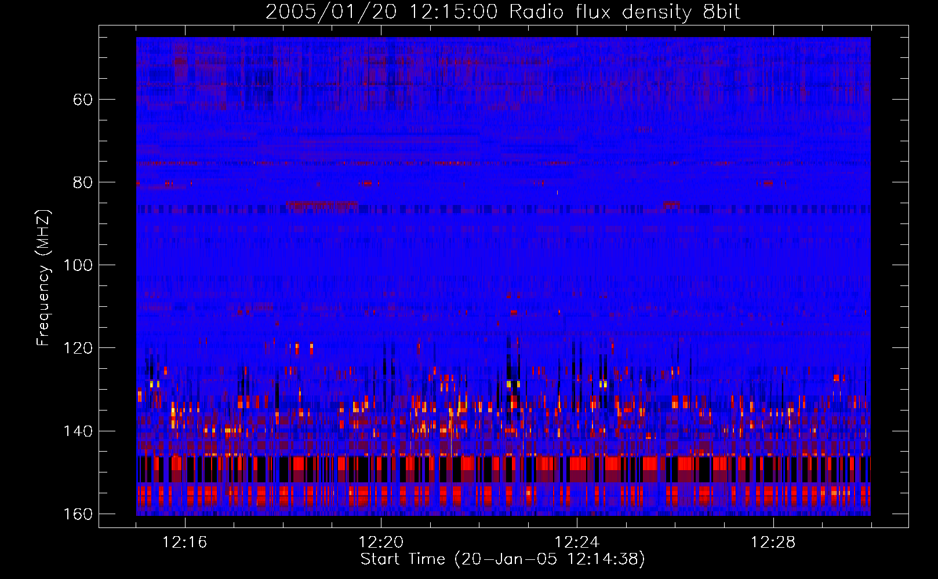Click the 100 frequency tick label

[78, 265]
